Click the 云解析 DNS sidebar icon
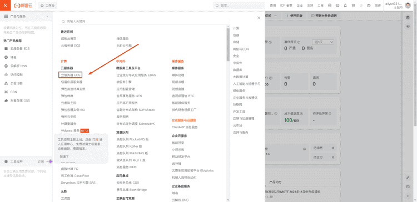This screenshot has height=202, width=417. pos(6,66)
